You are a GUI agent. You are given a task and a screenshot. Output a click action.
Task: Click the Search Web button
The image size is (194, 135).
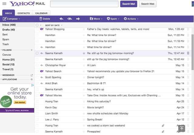pyautogui.click(x=148, y=4)
